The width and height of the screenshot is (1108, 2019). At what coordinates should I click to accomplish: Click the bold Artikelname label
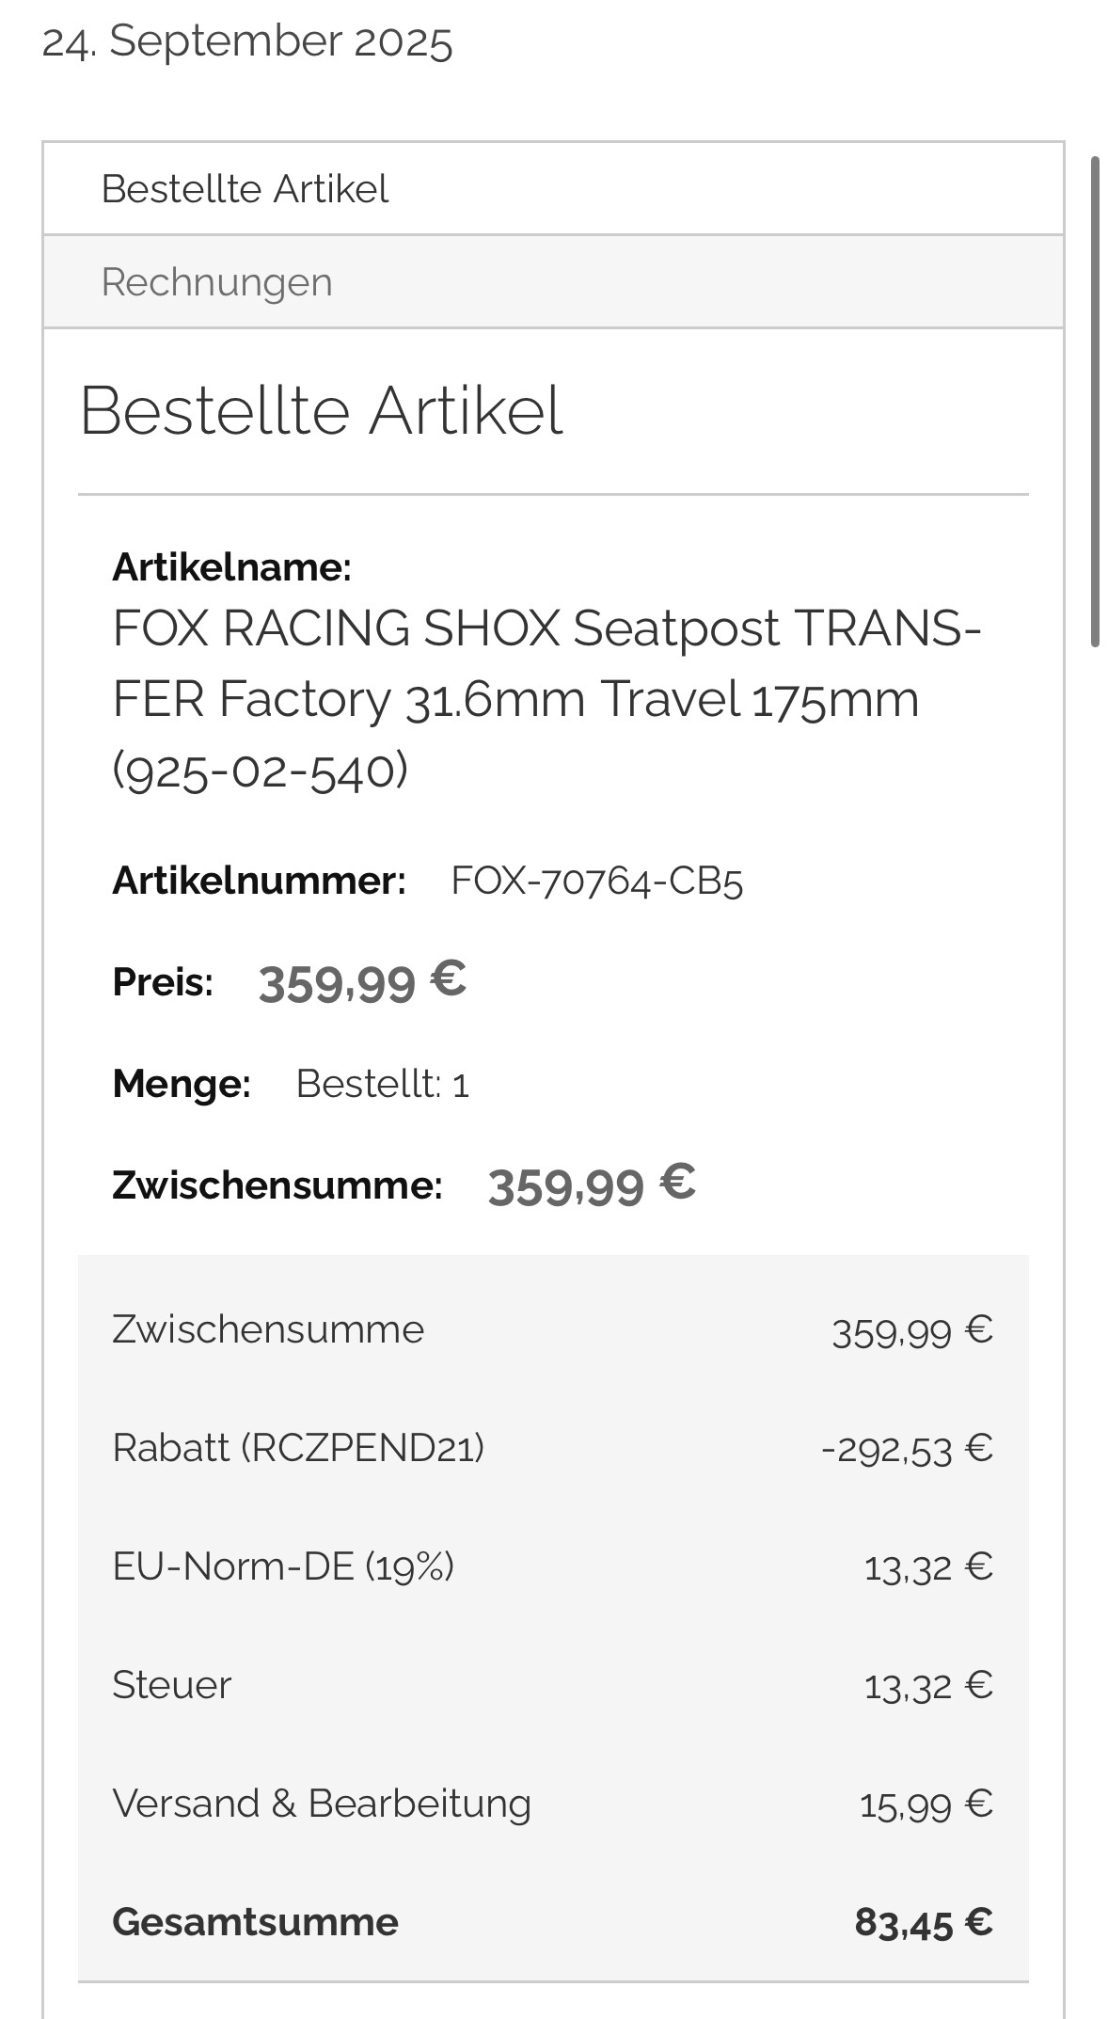click(231, 567)
